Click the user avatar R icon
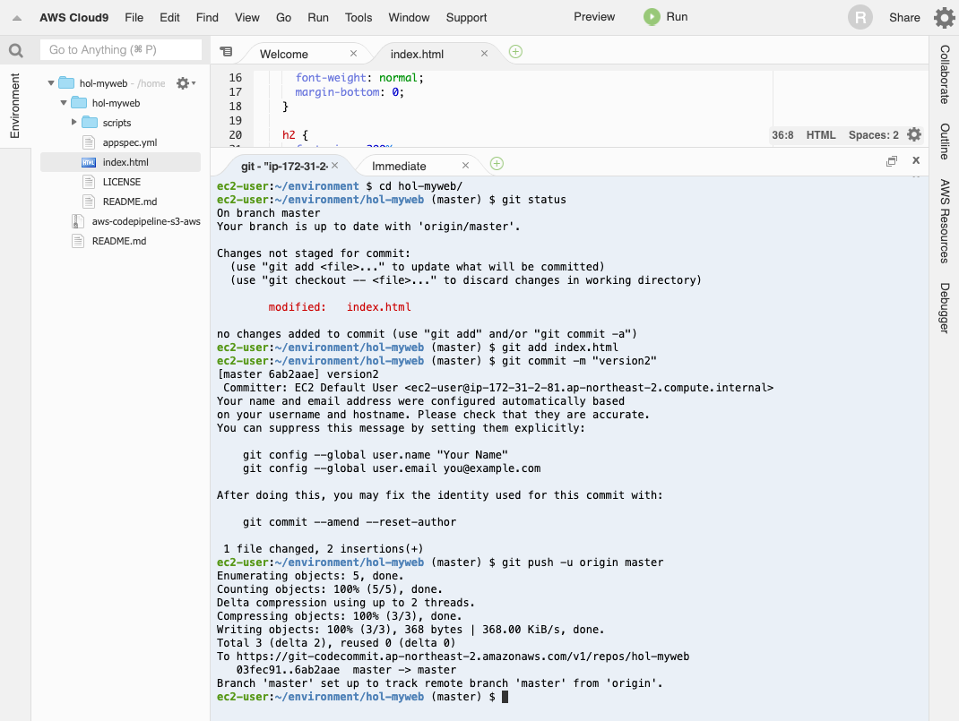This screenshot has height=721, width=959. [x=860, y=17]
